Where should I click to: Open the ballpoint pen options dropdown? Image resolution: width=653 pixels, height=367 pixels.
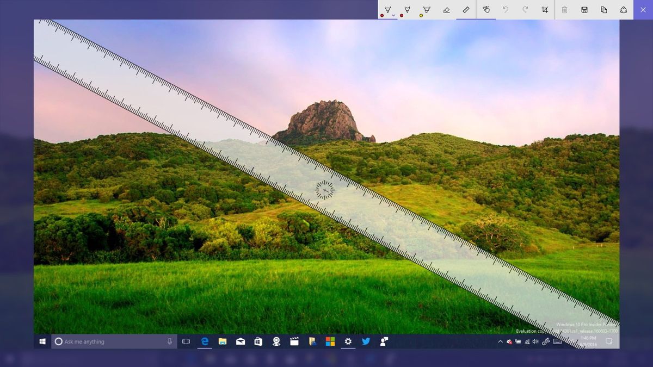[x=393, y=15]
